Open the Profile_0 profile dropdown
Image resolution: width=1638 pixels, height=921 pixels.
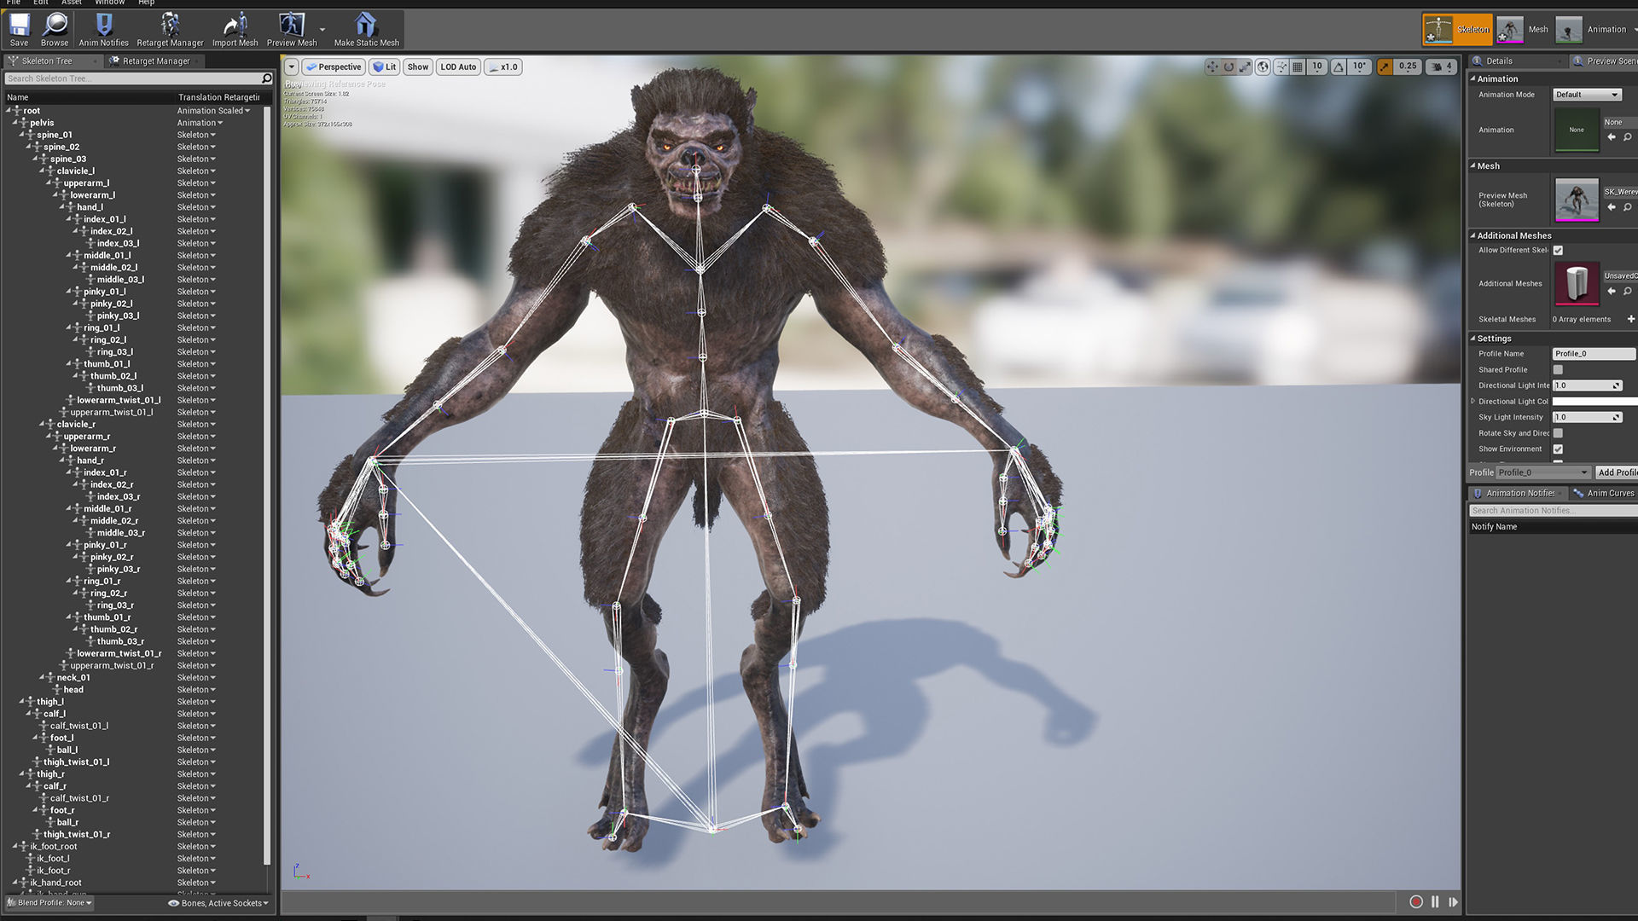1543,472
